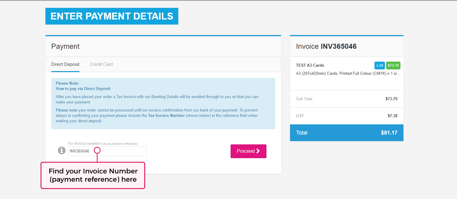Click the blue x 25 quantity badge
The width and height of the screenshot is (457, 199).
379,65
